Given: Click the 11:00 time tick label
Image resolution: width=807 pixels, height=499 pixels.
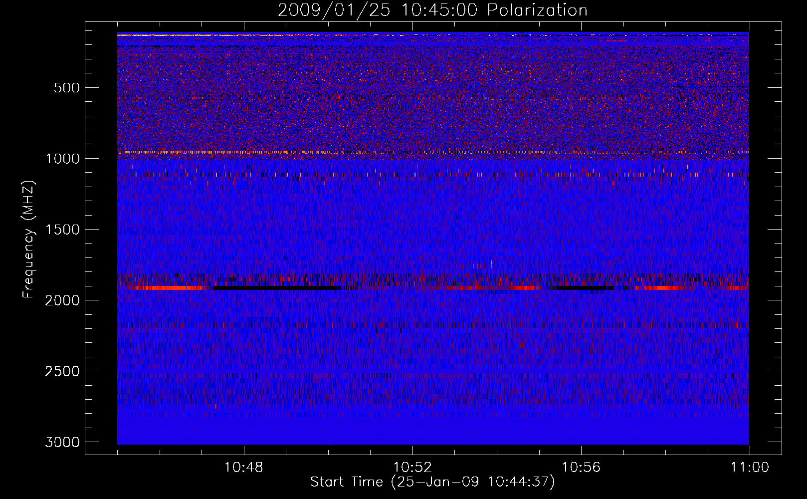Looking at the screenshot, I should [750, 468].
